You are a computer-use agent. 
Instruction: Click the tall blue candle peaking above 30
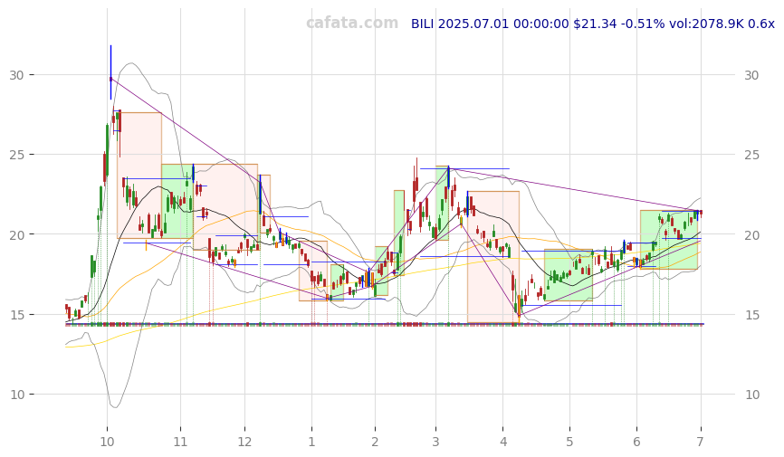(x=111, y=72)
